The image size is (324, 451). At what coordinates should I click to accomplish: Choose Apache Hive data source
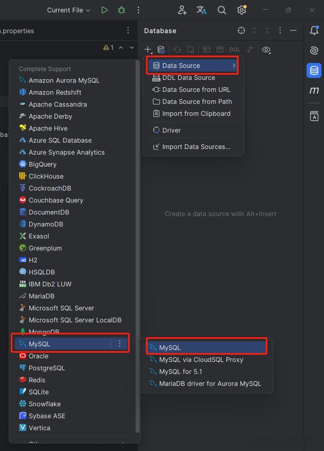point(71,128)
